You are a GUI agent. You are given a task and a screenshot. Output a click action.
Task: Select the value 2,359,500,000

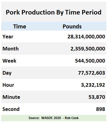click(x=88, y=49)
